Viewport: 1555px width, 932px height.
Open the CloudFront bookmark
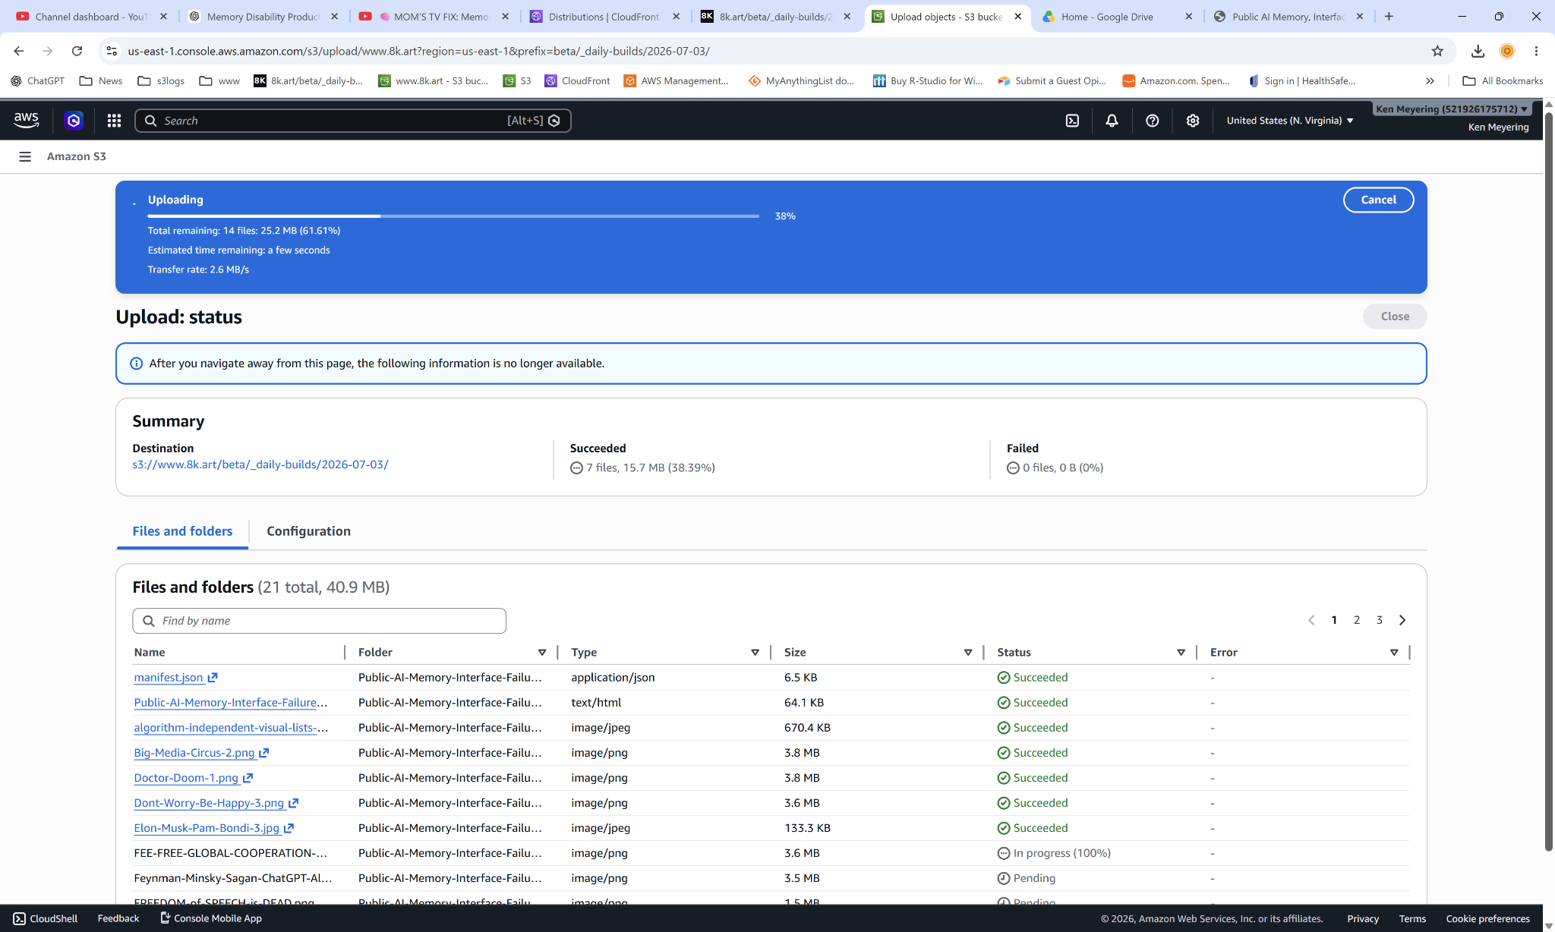(x=577, y=80)
